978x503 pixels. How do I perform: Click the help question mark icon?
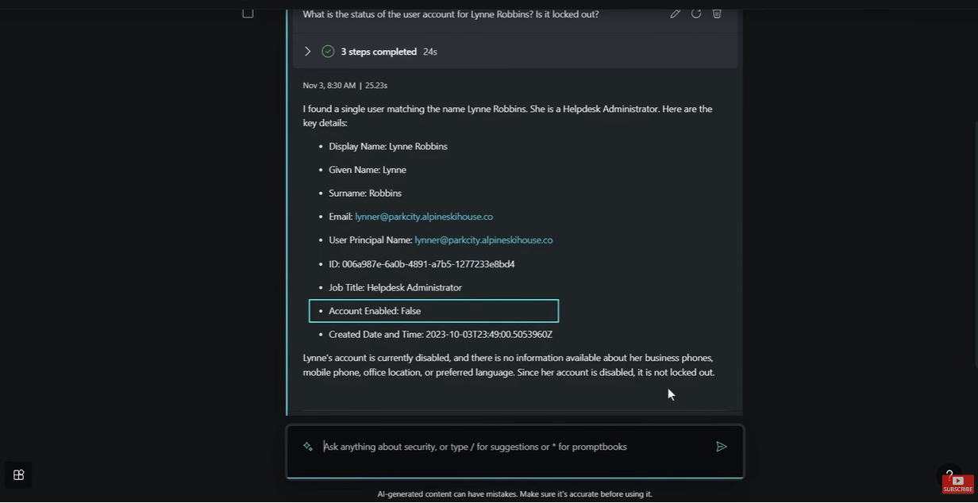pos(949,474)
